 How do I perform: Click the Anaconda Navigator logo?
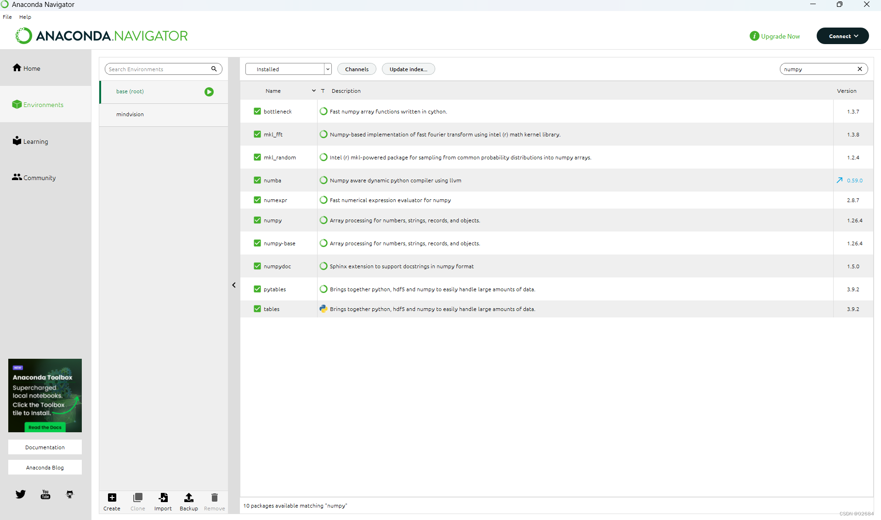(x=102, y=36)
